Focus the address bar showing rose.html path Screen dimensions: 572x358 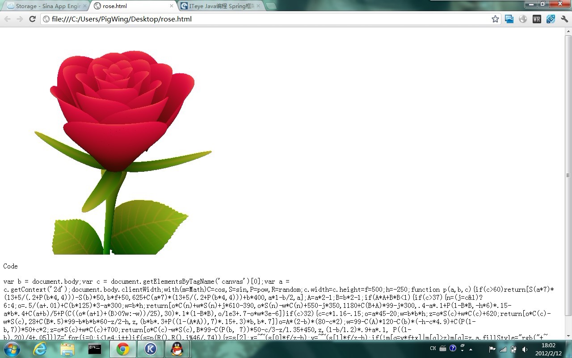click(271, 19)
